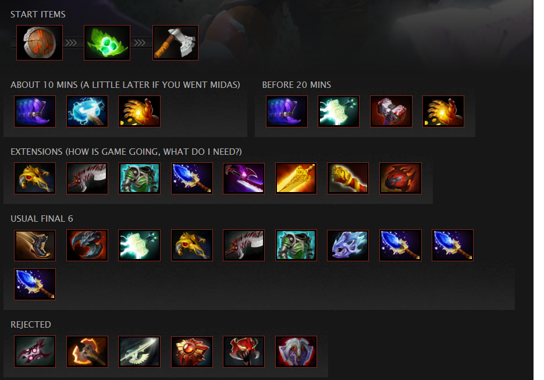Image resolution: width=544 pixels, height=380 pixels.
Task: Choose the Monkey King Bar golden staff
Action: point(348,179)
